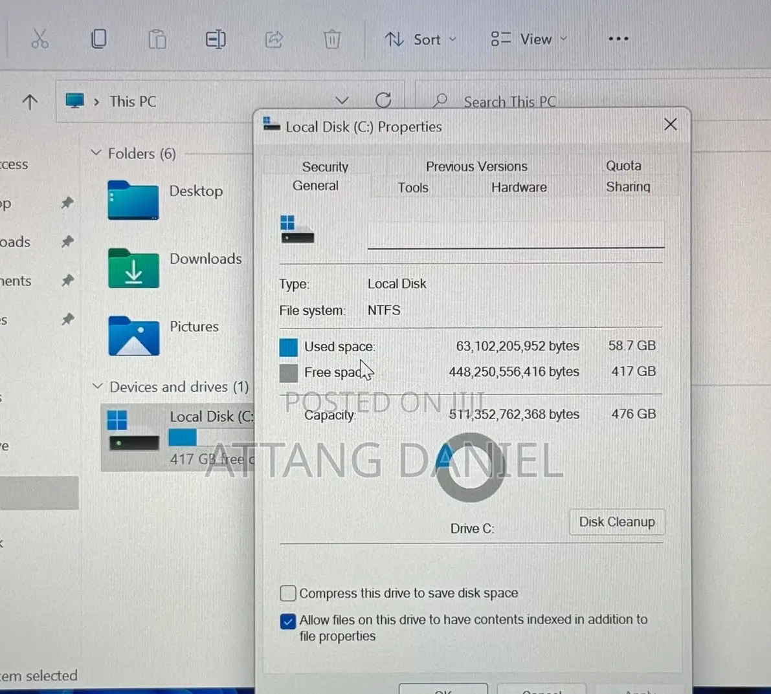Click the gray Free space color swatch
This screenshot has height=694, width=771.
[288, 373]
